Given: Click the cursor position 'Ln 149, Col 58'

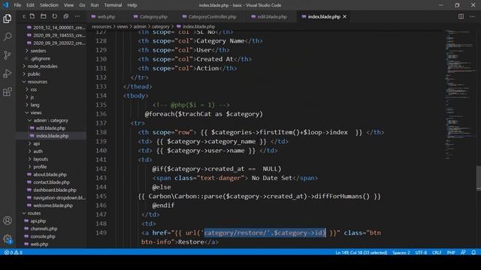Looking at the screenshot, I should pyautogui.click(x=361, y=253).
